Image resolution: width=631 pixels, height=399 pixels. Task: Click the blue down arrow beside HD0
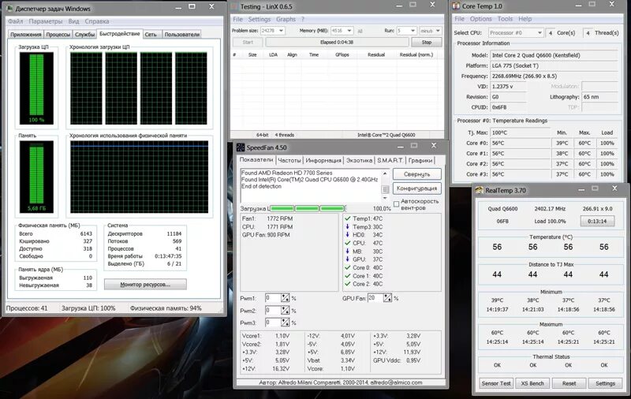coord(347,235)
